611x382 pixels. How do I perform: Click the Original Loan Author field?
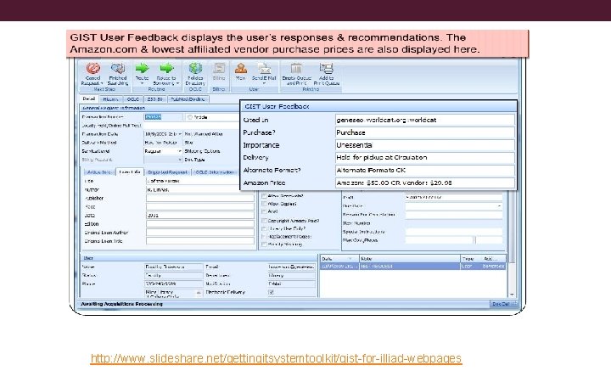(200, 233)
